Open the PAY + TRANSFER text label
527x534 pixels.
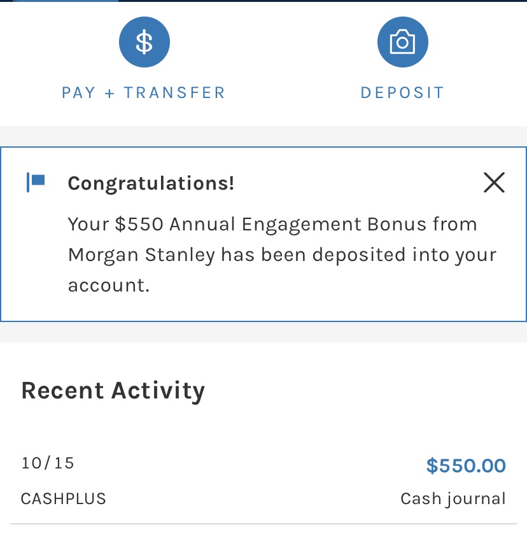coord(144,93)
